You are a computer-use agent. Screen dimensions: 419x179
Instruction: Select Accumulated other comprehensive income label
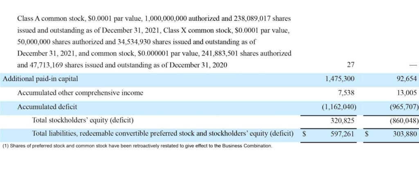click(x=80, y=93)
